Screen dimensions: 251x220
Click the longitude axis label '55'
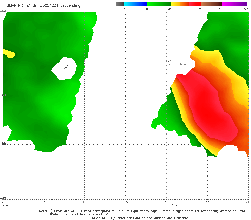pos(207,202)
